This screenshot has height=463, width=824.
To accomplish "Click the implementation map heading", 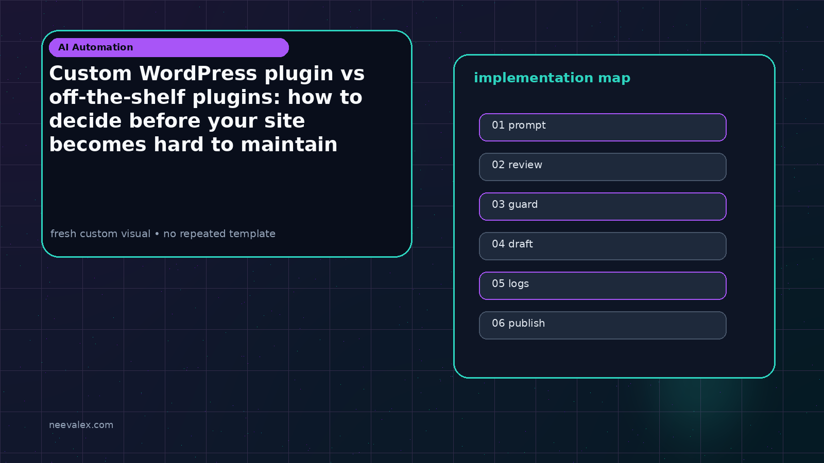I will pos(552,78).
